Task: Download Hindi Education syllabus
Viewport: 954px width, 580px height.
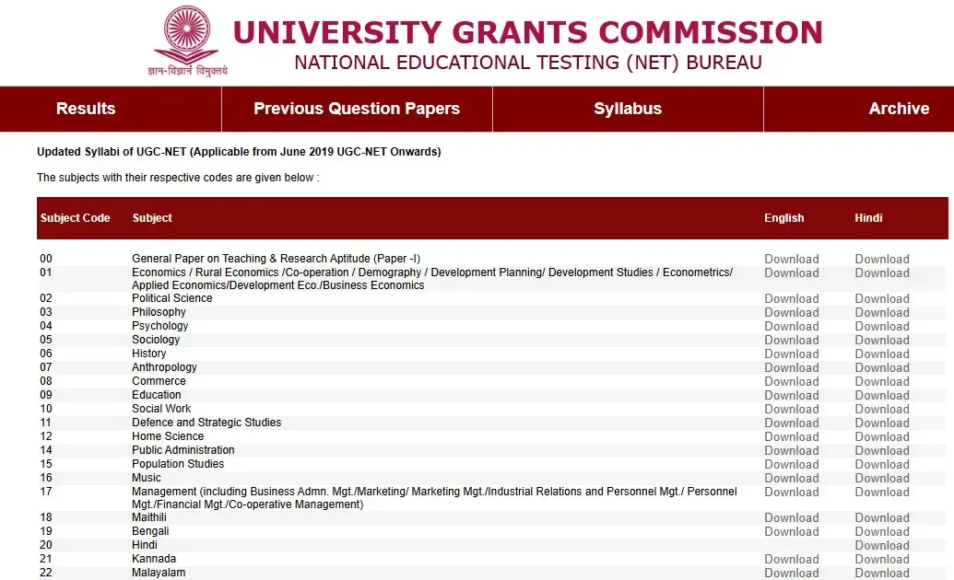Action: point(882,395)
